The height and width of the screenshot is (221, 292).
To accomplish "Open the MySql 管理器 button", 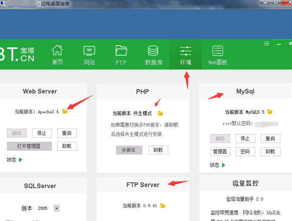I will pos(220,151).
